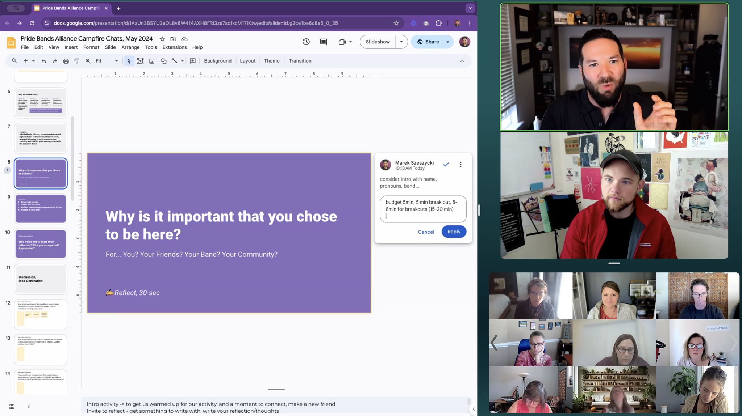The image size is (742, 416).
Task: Expand the Slideshow dropdown arrow
Action: point(401,42)
